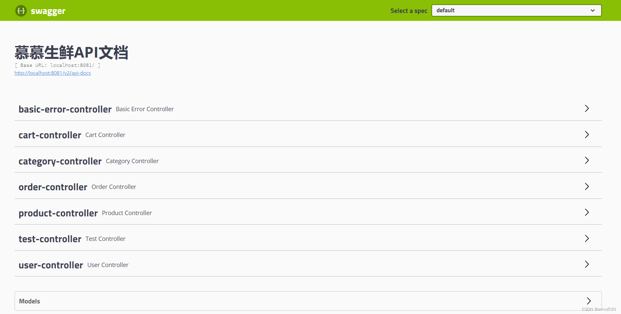621x314 pixels.
Task: Click the category-controller heading
Action: tap(60, 161)
